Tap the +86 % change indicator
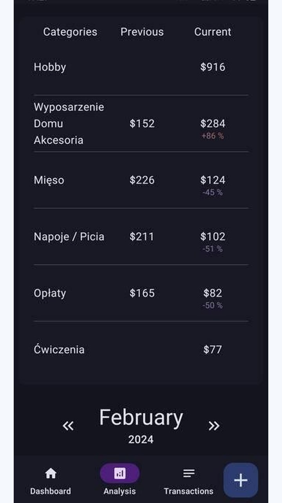The width and height of the screenshot is (282, 503). (213, 136)
